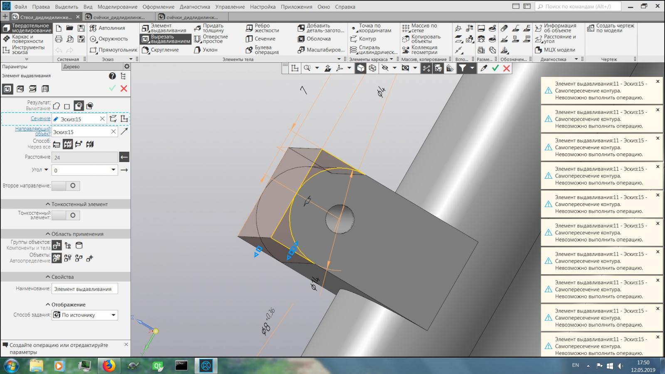The width and height of the screenshot is (665, 374).
Task: Open Коллекция геометрии tool
Action: (x=419, y=50)
